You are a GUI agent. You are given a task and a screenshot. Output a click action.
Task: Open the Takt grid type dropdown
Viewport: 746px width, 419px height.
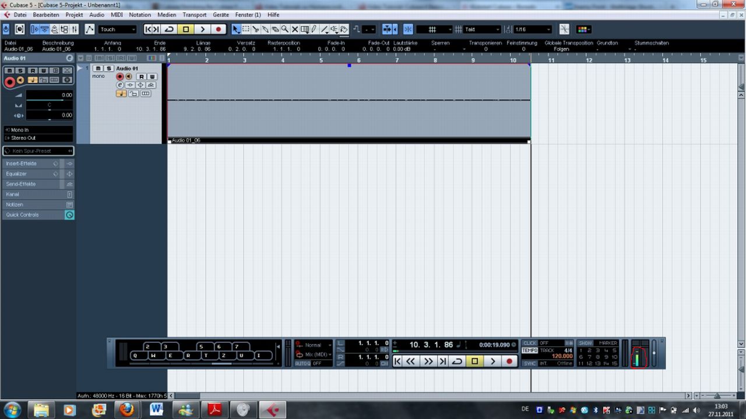[x=481, y=29]
